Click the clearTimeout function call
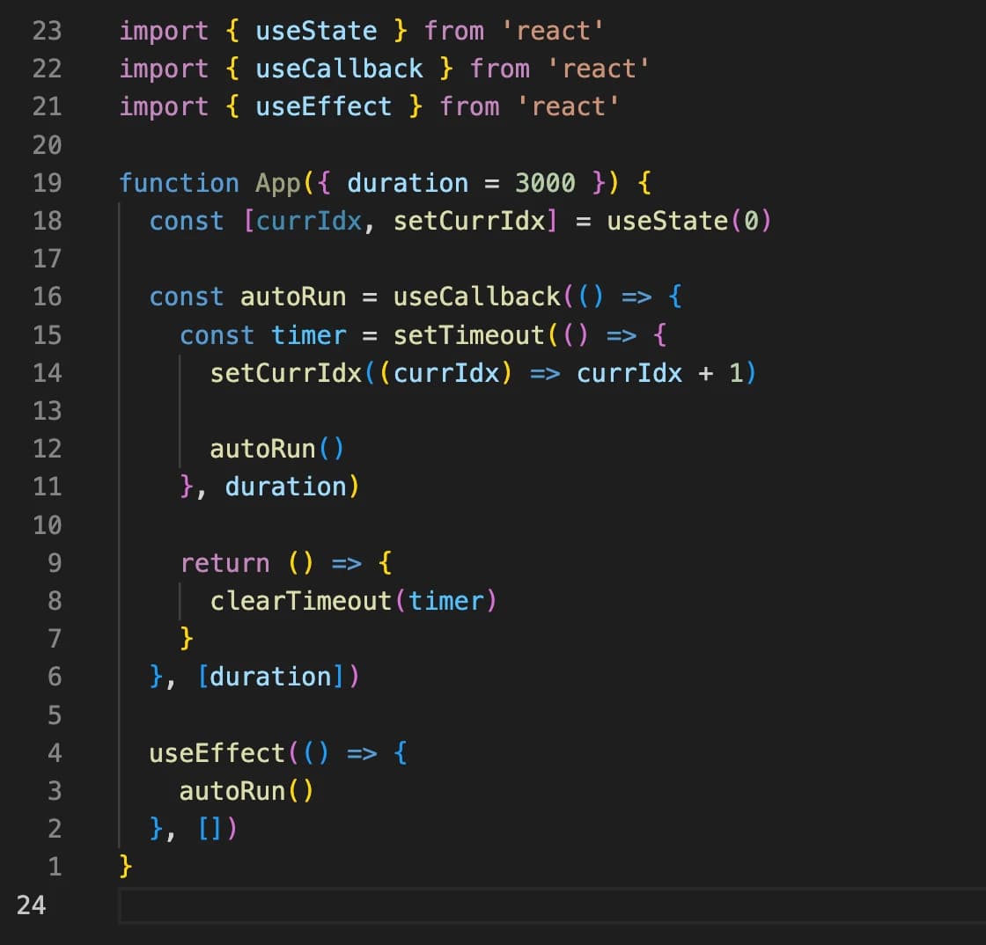The width and height of the screenshot is (986, 945). point(300,601)
